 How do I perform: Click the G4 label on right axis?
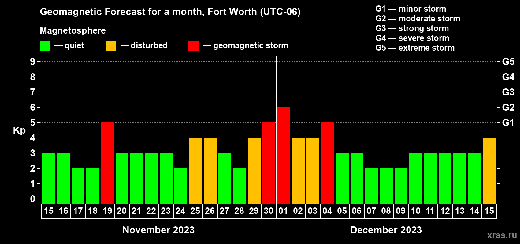(x=508, y=77)
